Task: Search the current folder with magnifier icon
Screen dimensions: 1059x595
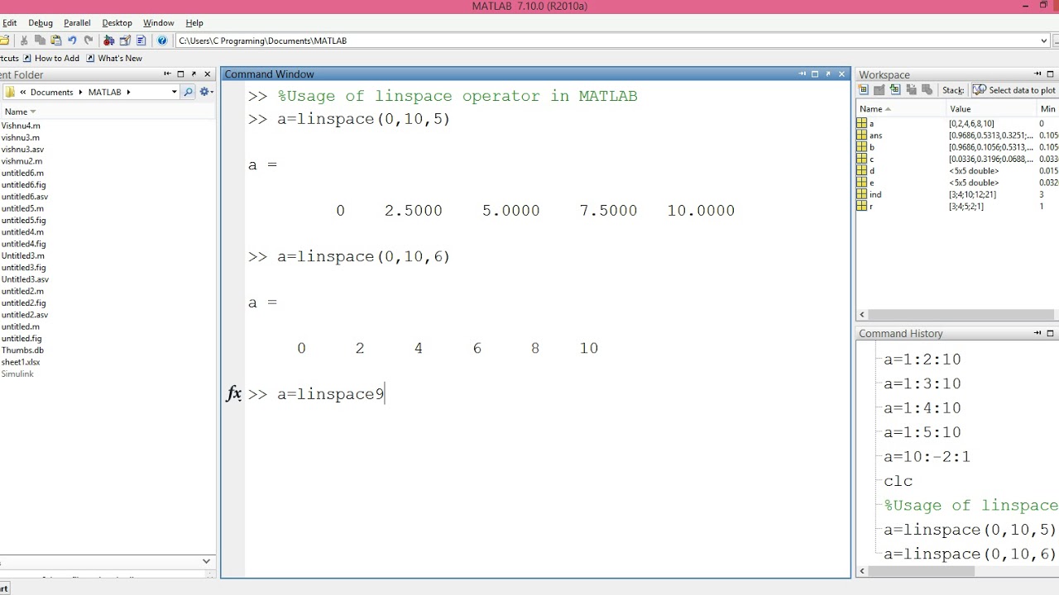Action: pyautogui.click(x=188, y=92)
